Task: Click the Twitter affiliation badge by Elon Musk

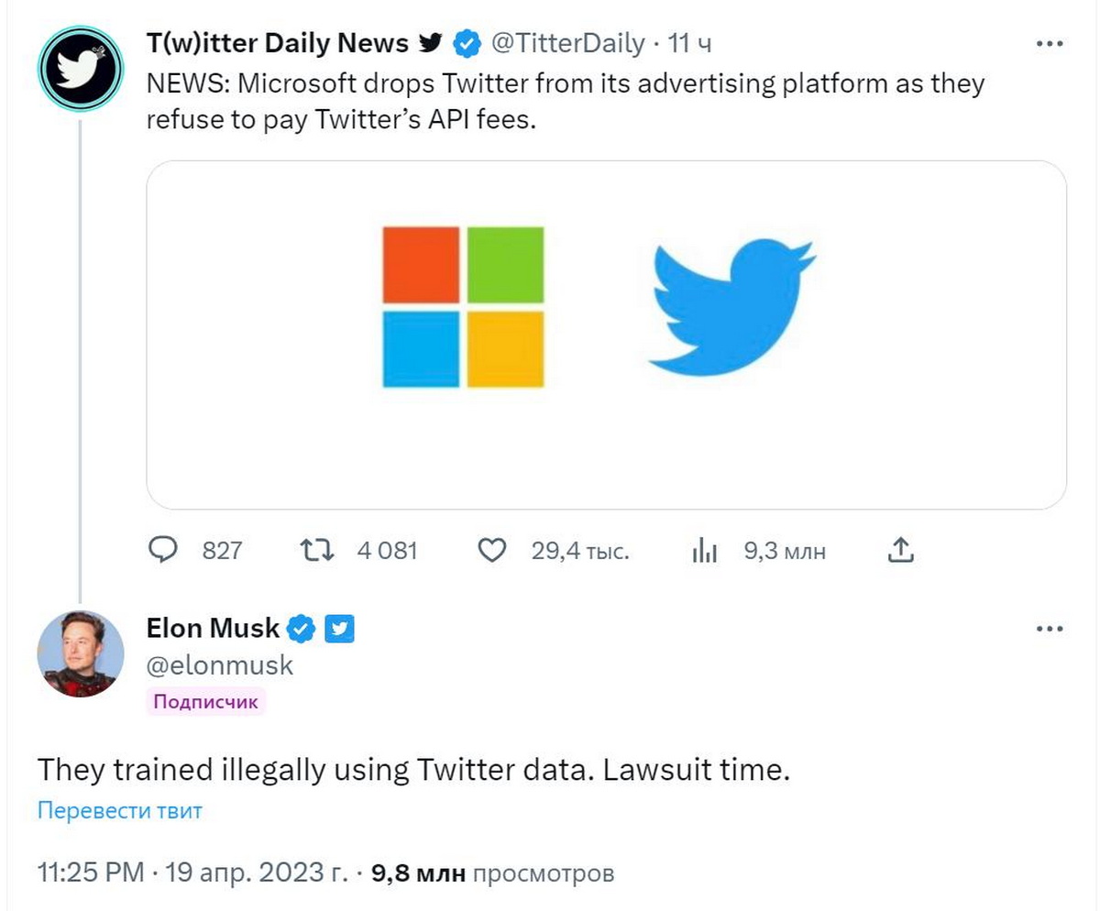Action: [x=340, y=629]
